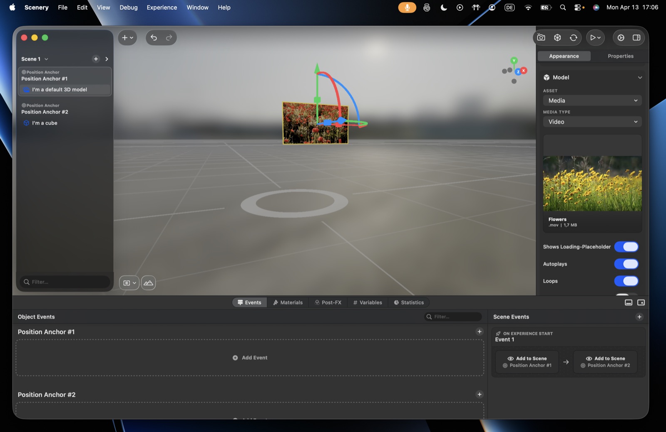Turn off the Loops switch

(626, 281)
